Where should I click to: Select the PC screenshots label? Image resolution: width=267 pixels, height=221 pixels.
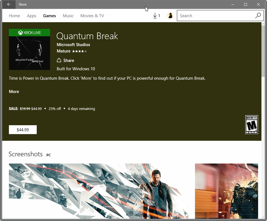coord(48,155)
